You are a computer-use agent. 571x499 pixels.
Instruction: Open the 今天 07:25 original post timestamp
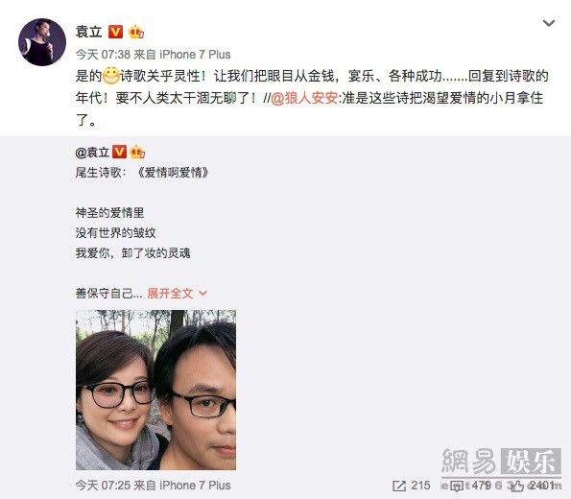click(103, 486)
